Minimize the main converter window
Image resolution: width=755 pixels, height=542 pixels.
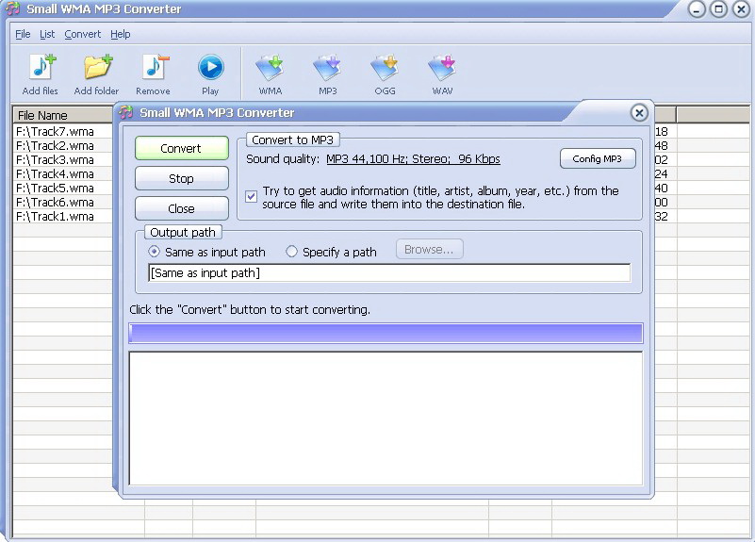tap(697, 9)
